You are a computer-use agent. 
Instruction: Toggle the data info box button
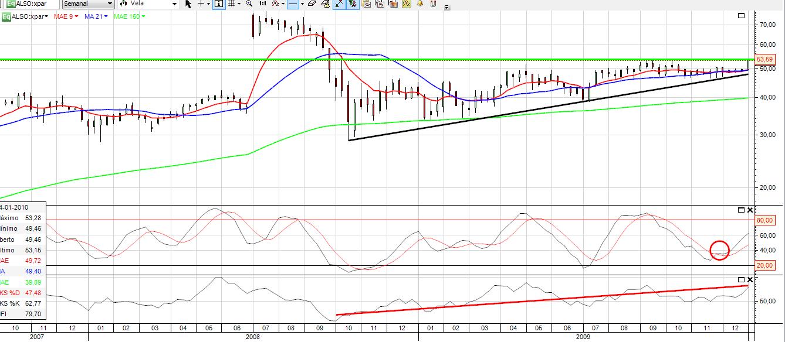pos(219,4)
